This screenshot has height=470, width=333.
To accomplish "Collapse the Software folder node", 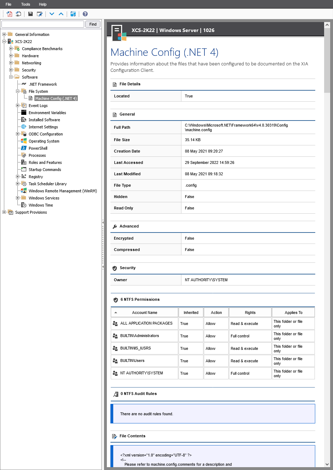I will click(x=11, y=77).
